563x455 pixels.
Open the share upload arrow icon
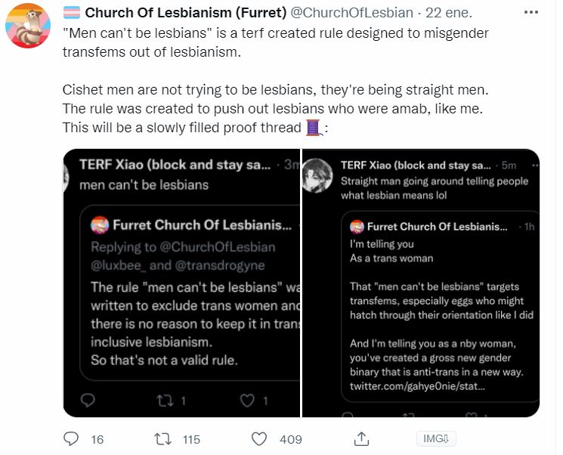[361, 438]
